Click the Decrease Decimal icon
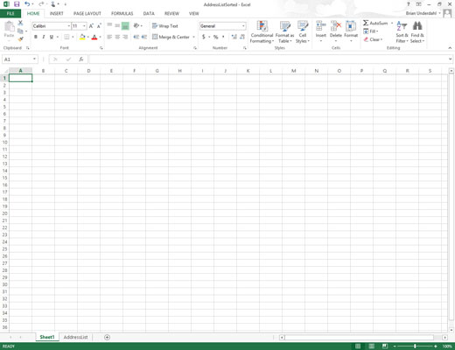The width and height of the screenshot is (455, 350). click(x=242, y=37)
